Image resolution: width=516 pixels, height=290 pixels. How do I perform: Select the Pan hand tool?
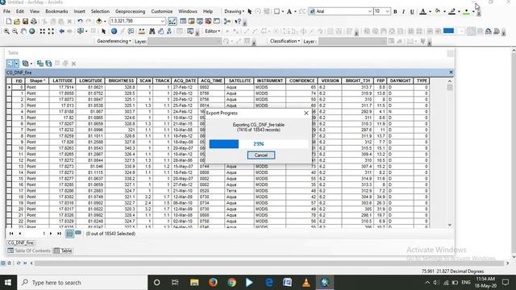23,31
